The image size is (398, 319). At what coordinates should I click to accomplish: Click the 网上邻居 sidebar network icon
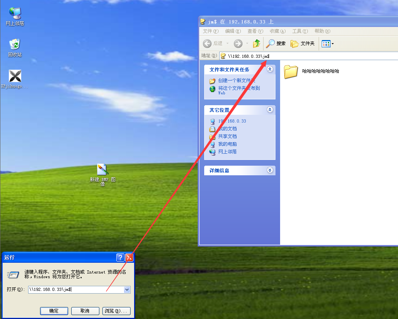[212, 152]
